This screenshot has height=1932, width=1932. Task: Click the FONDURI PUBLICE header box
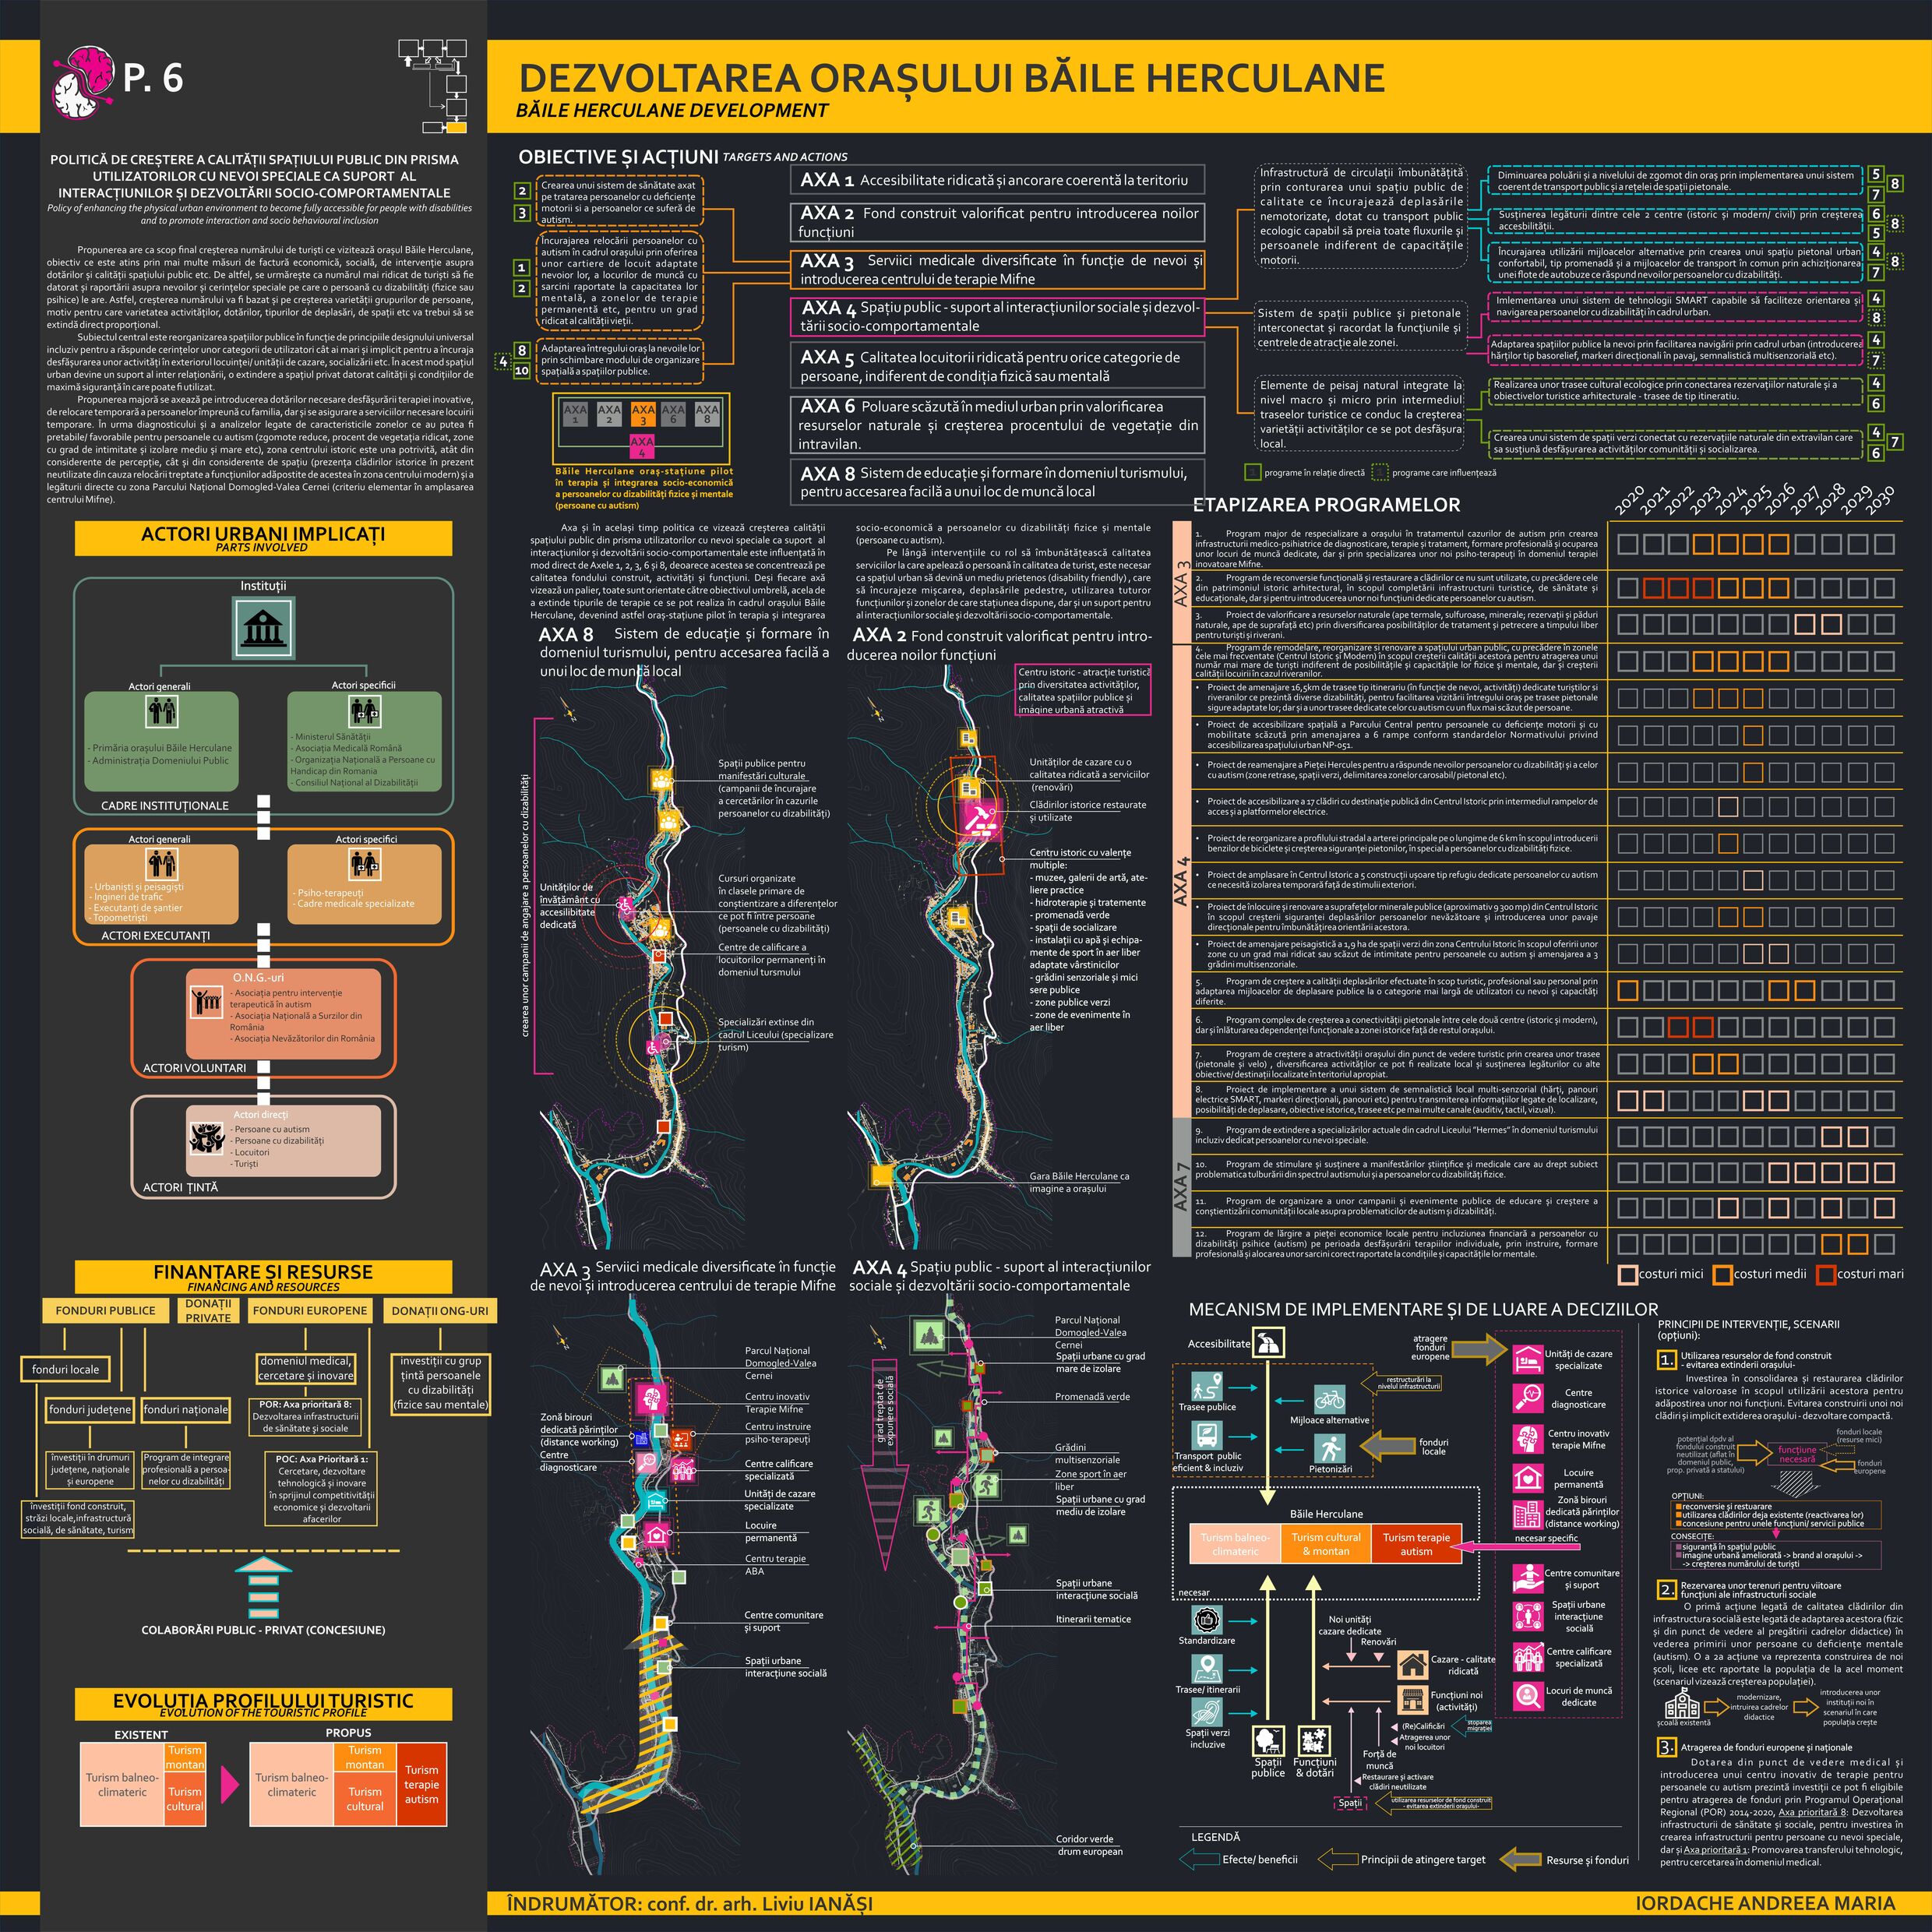click(105, 1310)
